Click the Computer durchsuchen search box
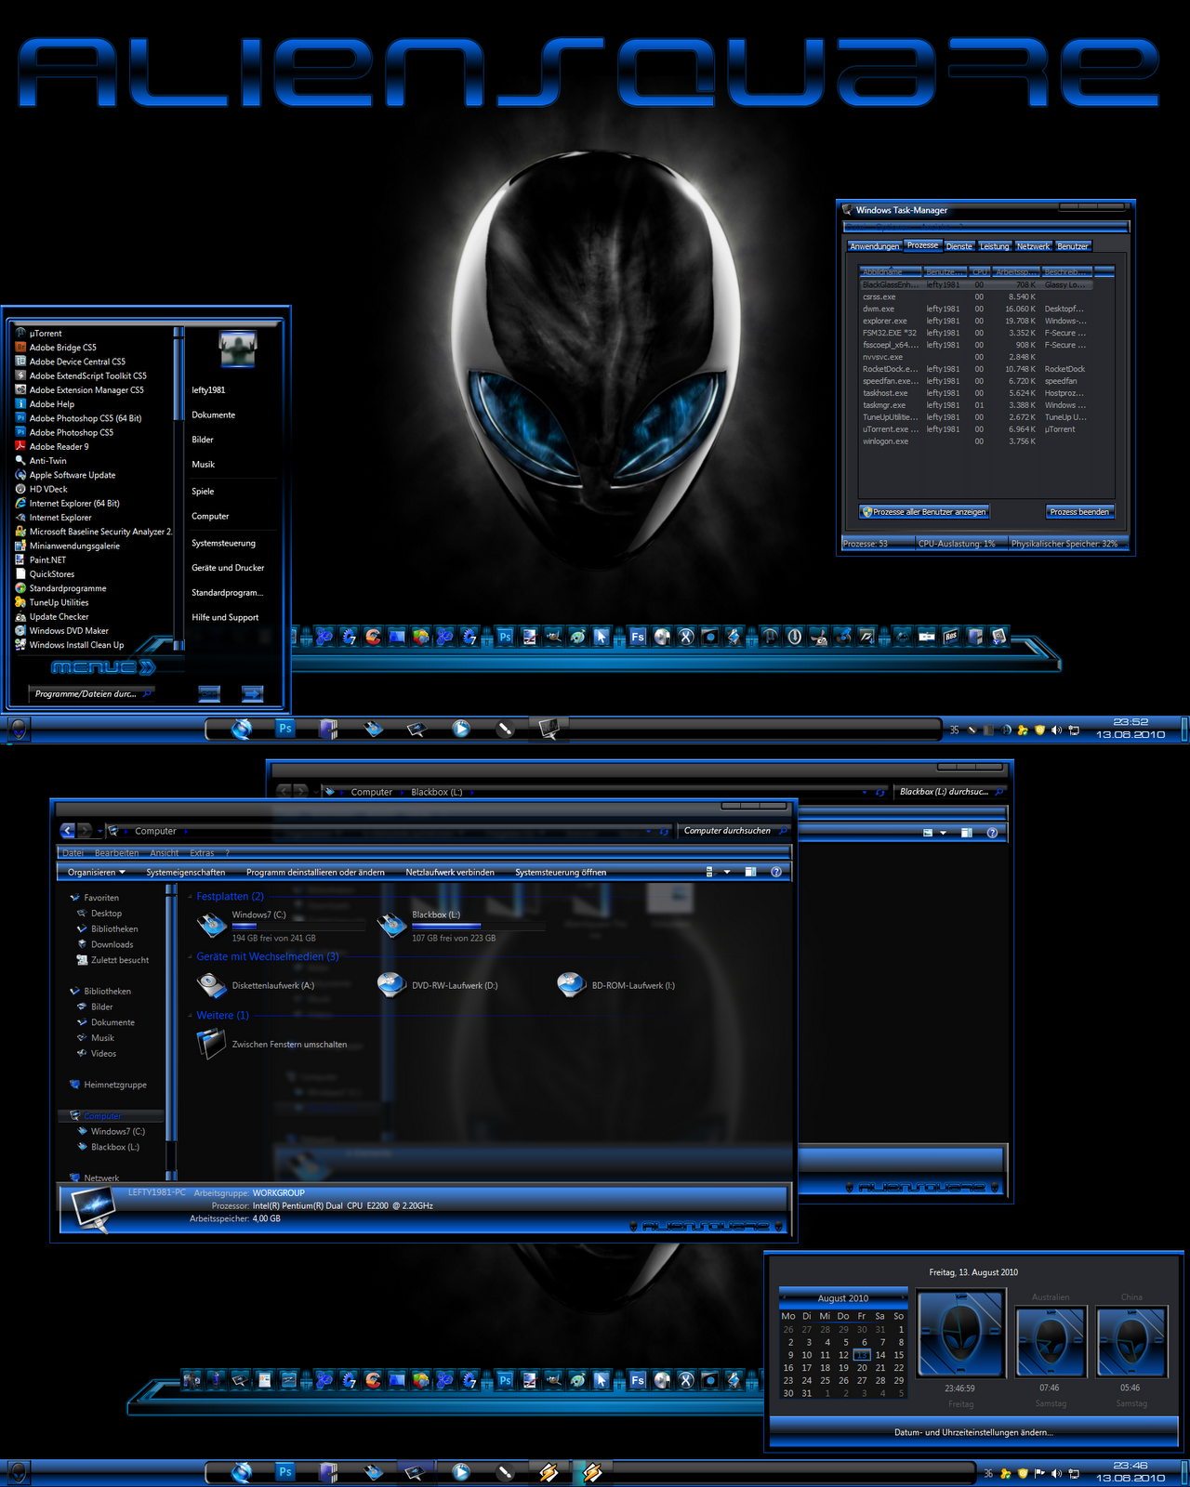Viewport: 1190px width, 1487px height. point(734,831)
